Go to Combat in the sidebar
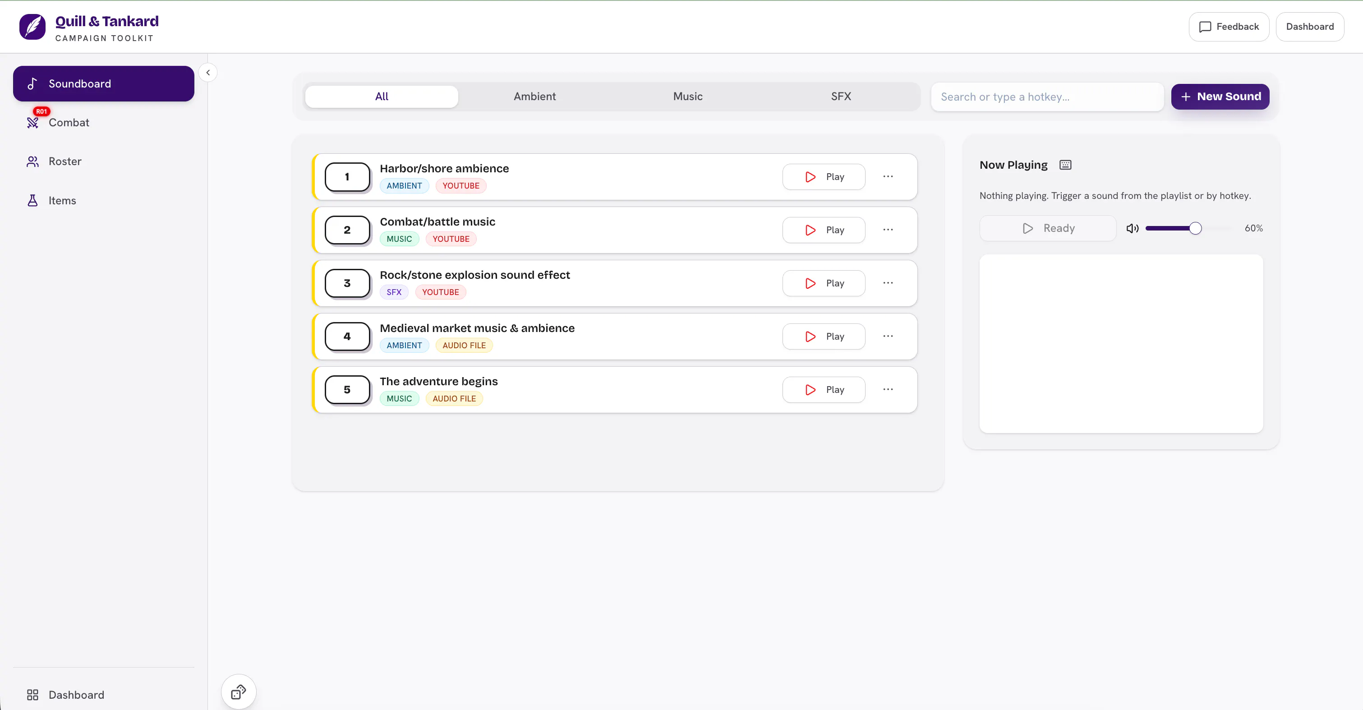Viewport: 1363px width, 710px height. [104, 122]
